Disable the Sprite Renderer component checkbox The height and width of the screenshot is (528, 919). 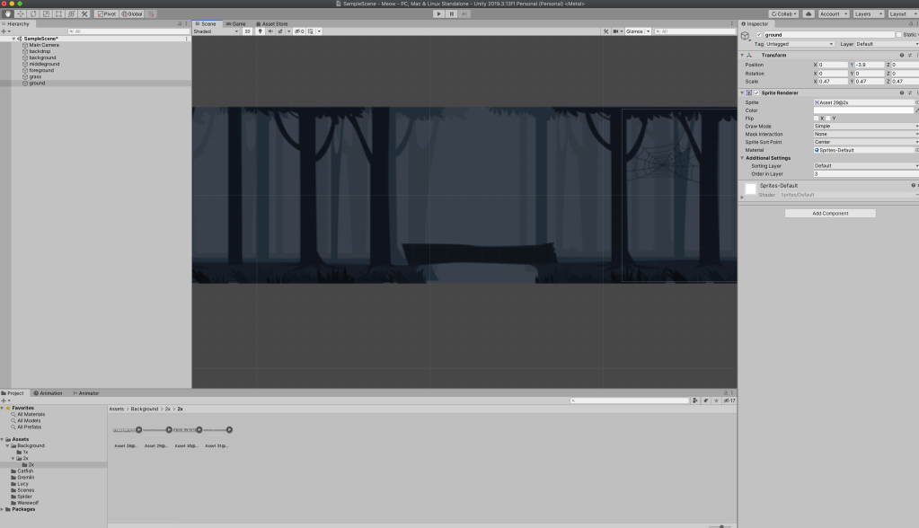coord(757,93)
